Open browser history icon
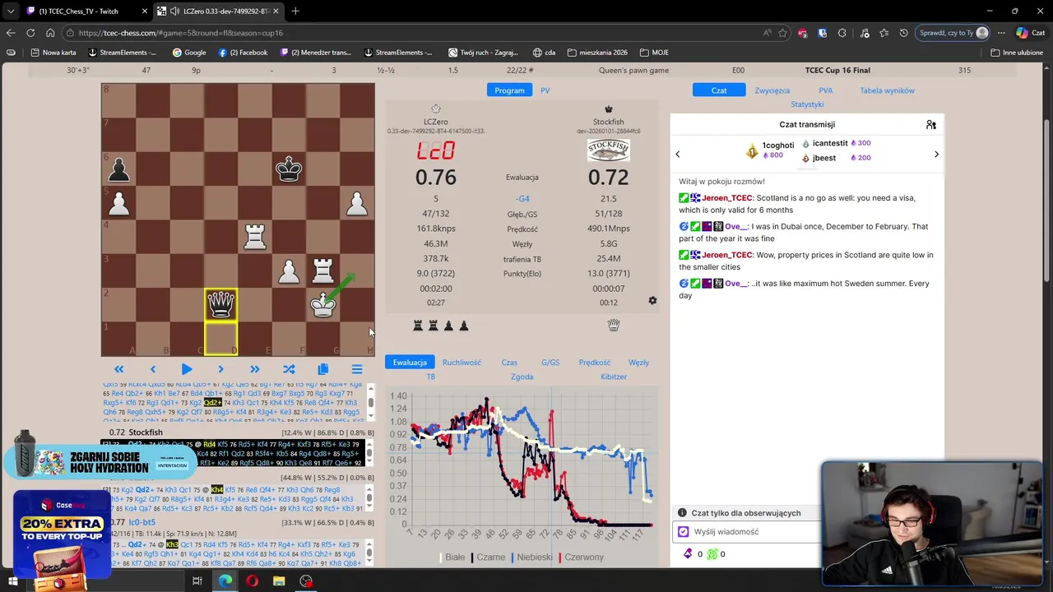Viewport: 1053px width, 592px height. click(904, 33)
